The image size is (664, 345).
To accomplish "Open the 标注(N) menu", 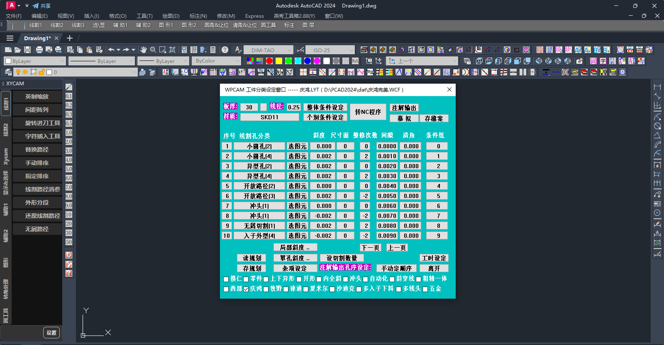I will 198,16.
